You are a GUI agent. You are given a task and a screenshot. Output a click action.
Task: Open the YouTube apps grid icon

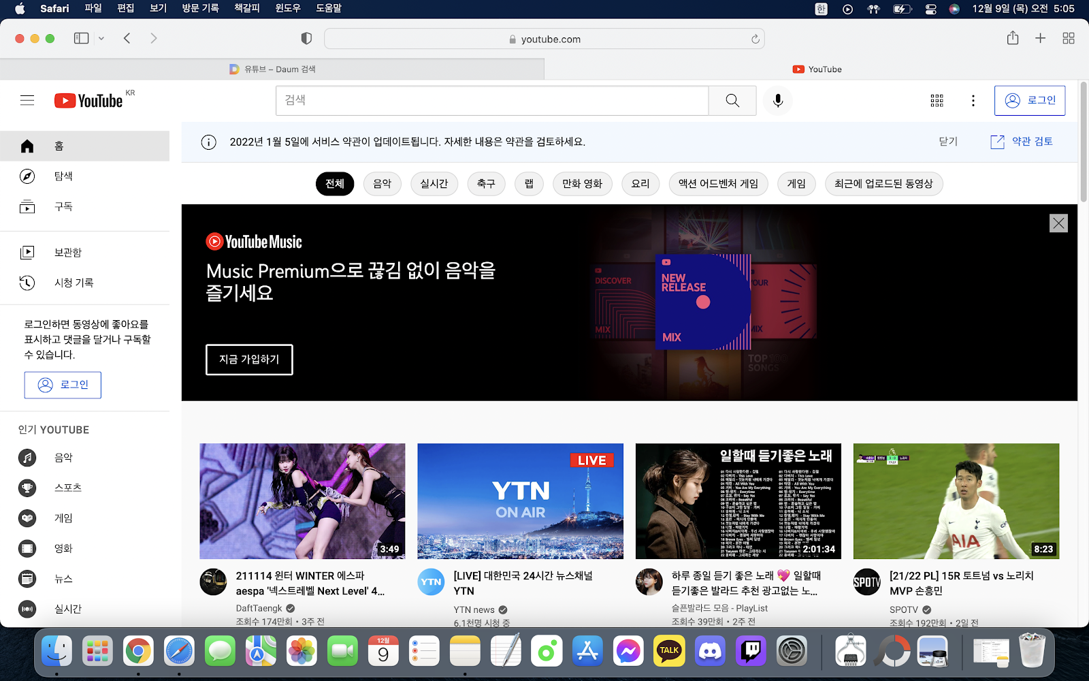937,101
